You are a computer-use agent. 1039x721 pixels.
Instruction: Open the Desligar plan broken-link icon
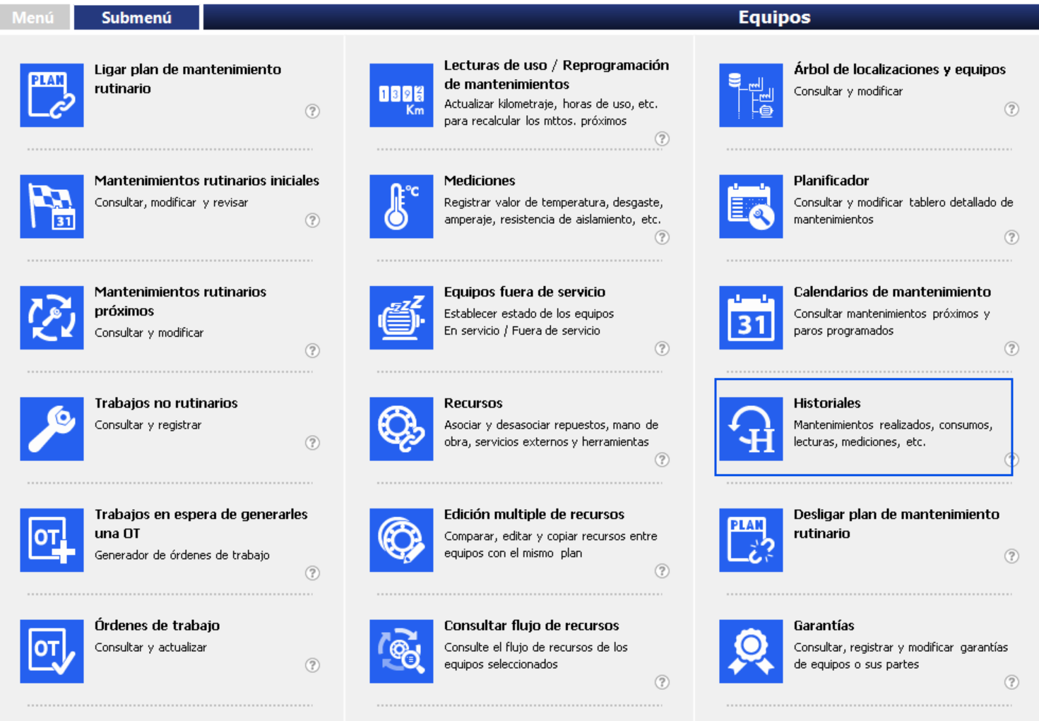click(x=751, y=540)
